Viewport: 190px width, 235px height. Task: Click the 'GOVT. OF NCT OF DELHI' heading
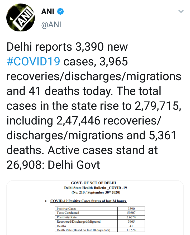[94, 183]
